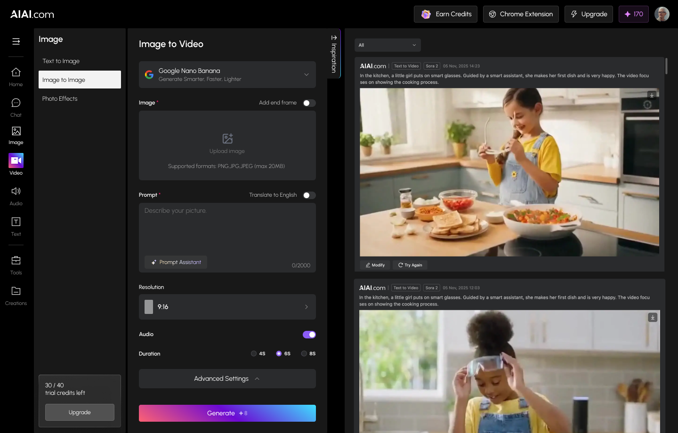
Task: Open Creations folder in sidebar
Action: click(16, 296)
